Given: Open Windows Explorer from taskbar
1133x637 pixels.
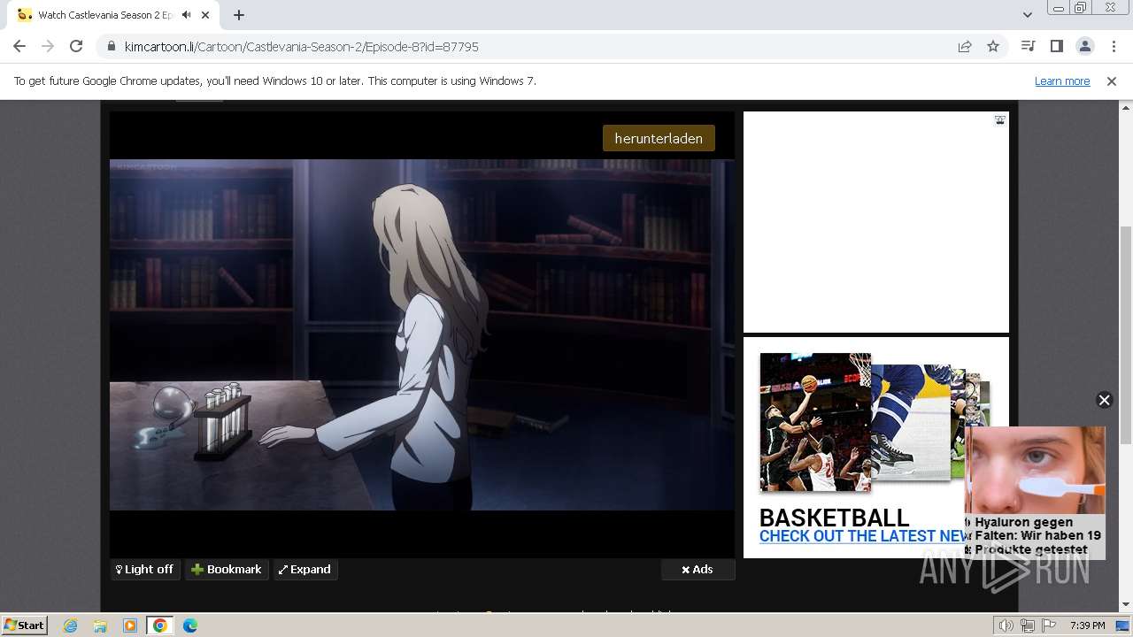Looking at the screenshot, I should [x=100, y=625].
